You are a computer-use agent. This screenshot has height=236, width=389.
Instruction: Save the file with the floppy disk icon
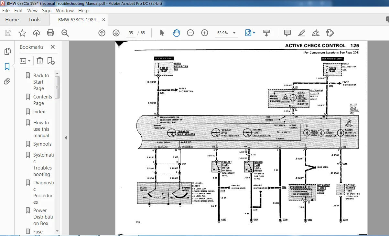click(x=8, y=33)
